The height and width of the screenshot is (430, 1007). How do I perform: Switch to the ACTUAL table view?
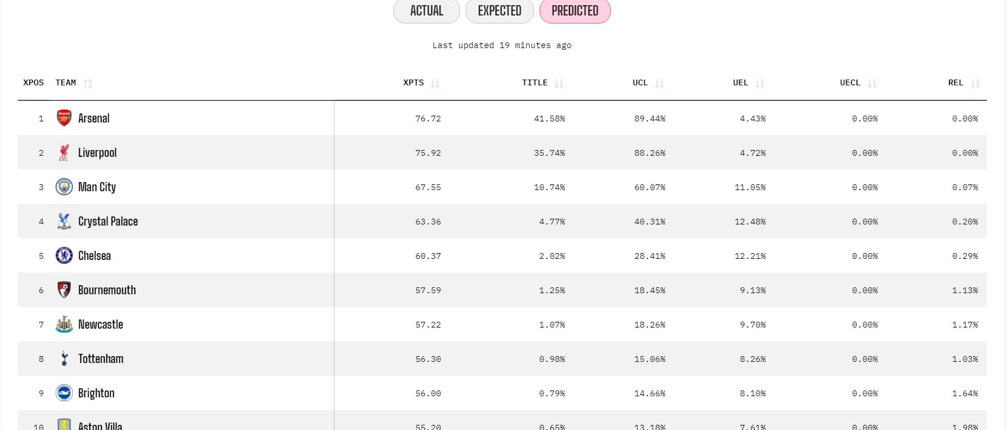pyautogui.click(x=426, y=11)
